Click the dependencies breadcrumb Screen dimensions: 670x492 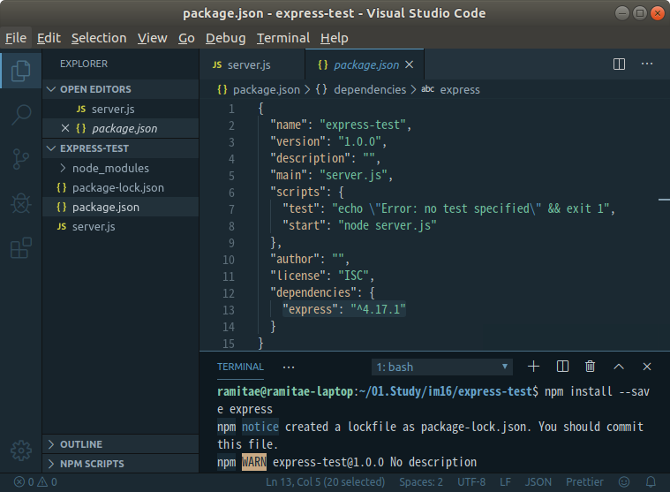[x=370, y=89]
